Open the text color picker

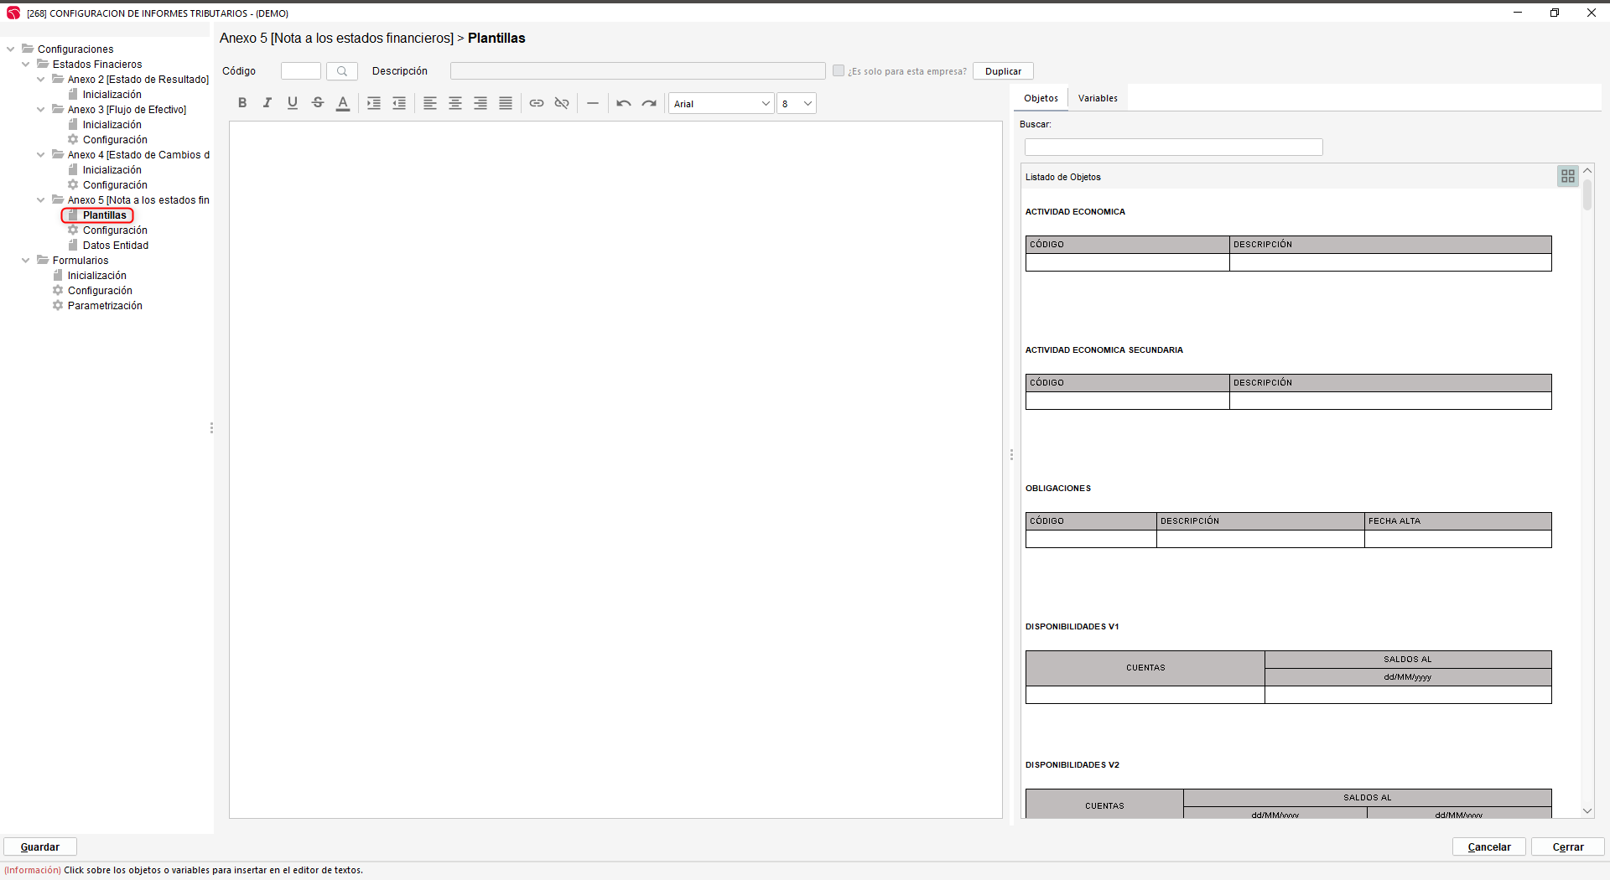343,103
